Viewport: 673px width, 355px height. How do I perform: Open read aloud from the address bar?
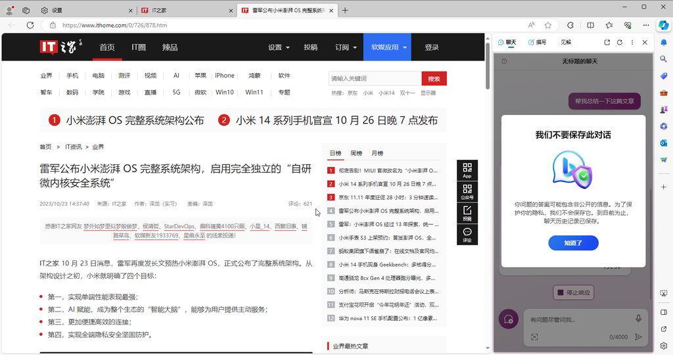[531, 25]
